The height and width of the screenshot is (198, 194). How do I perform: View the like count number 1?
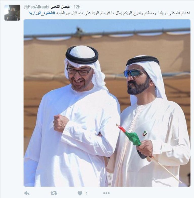pos(87,193)
